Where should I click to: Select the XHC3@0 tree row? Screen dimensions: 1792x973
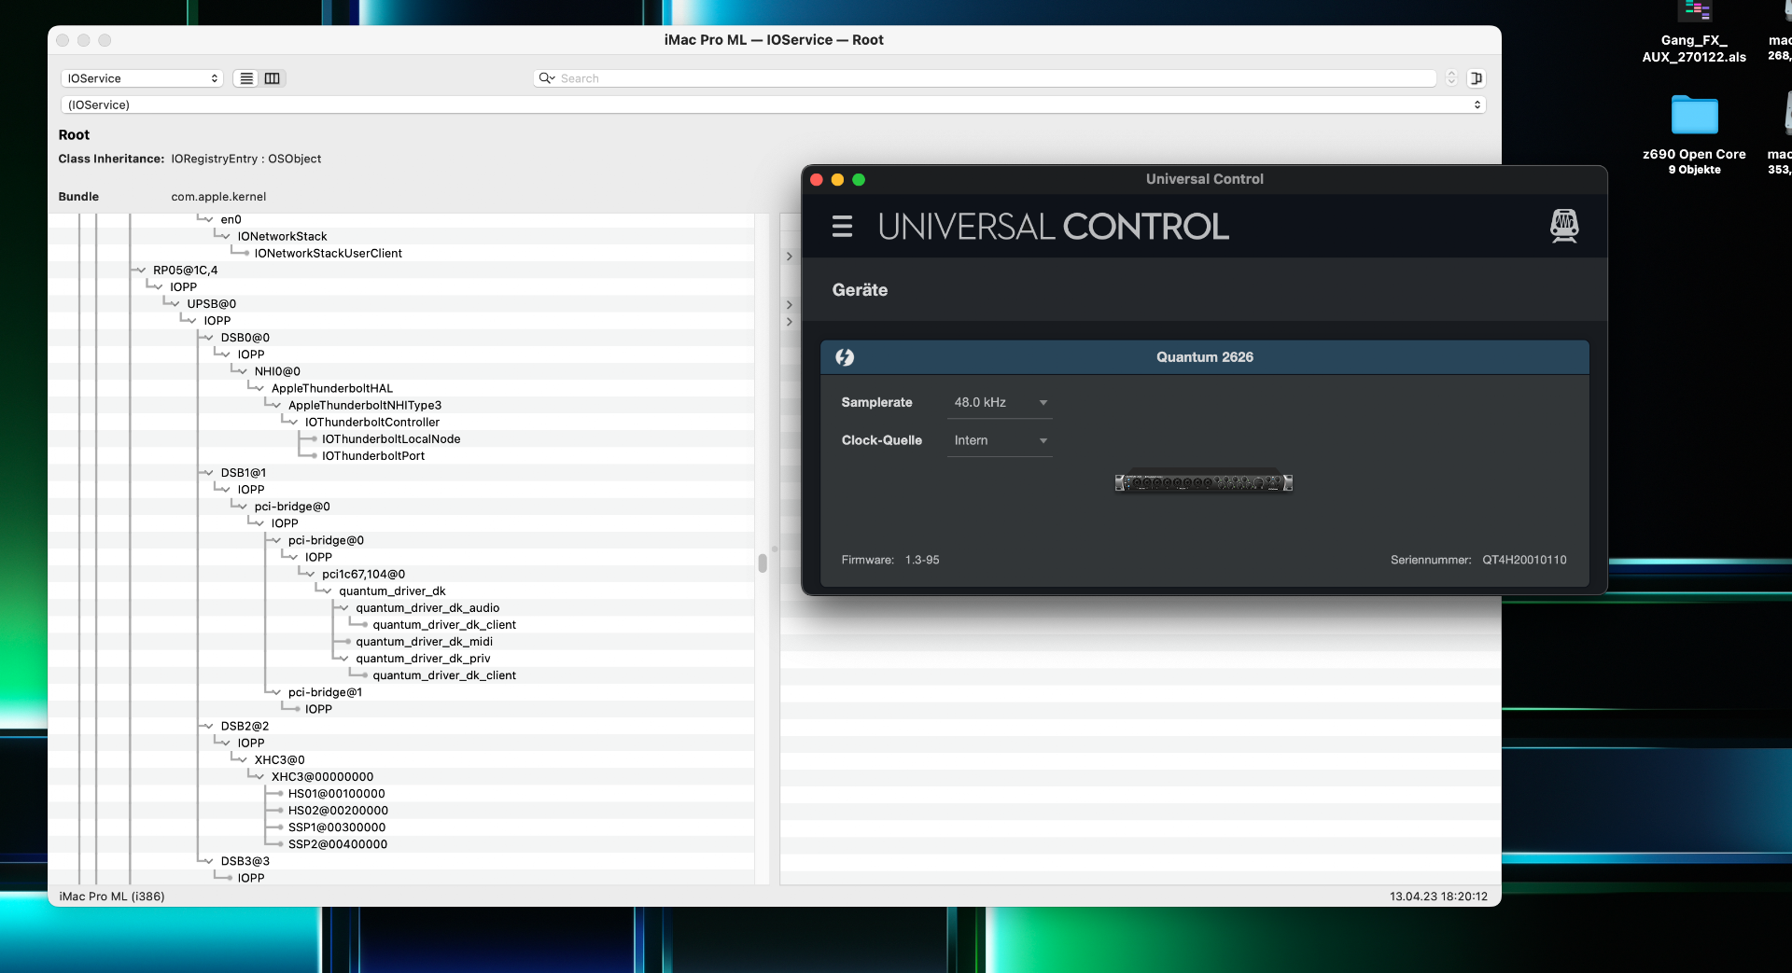pyautogui.click(x=279, y=760)
